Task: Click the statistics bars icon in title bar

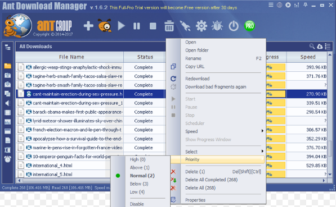Action: [x=297, y=5]
